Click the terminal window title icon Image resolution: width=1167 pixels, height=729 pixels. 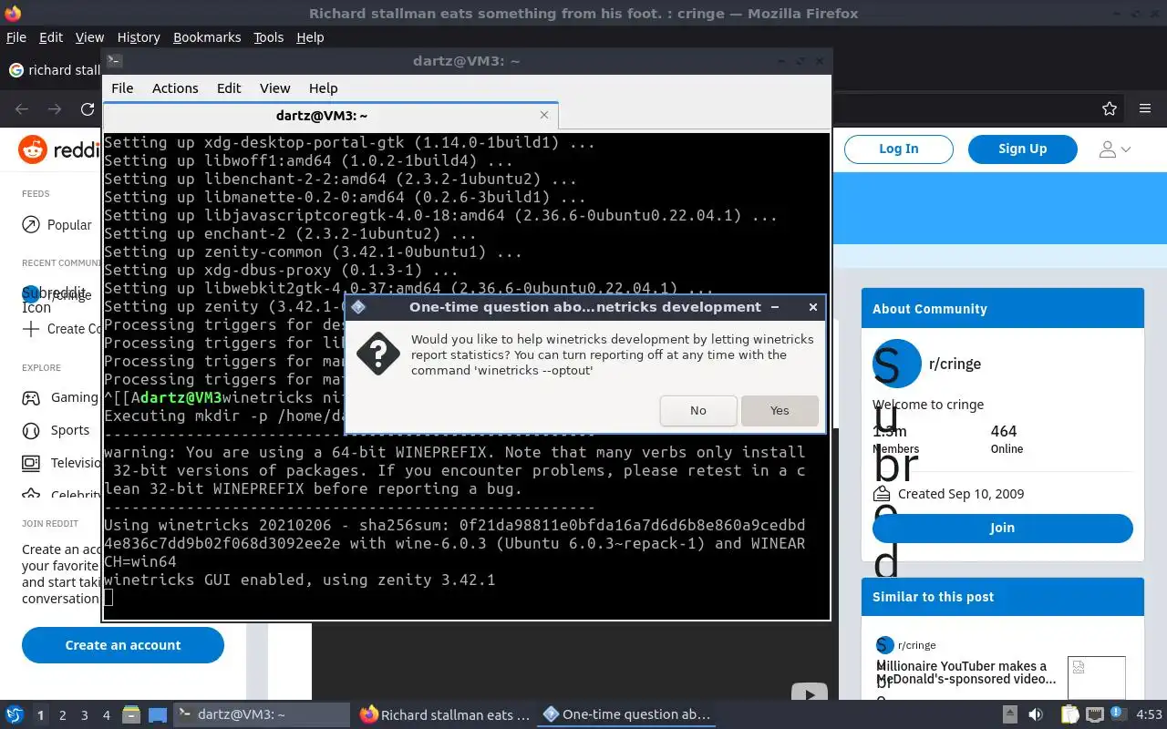point(114,61)
